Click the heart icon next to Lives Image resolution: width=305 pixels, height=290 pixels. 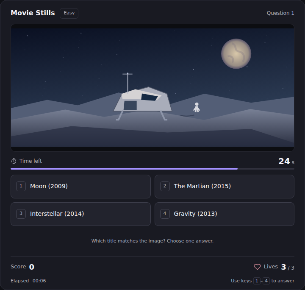[257, 267]
